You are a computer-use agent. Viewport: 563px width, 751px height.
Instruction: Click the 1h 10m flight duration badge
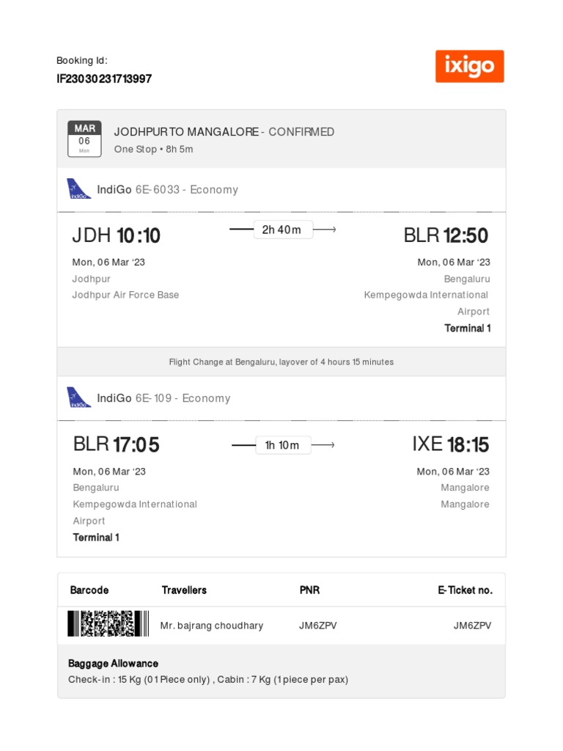pos(283,445)
